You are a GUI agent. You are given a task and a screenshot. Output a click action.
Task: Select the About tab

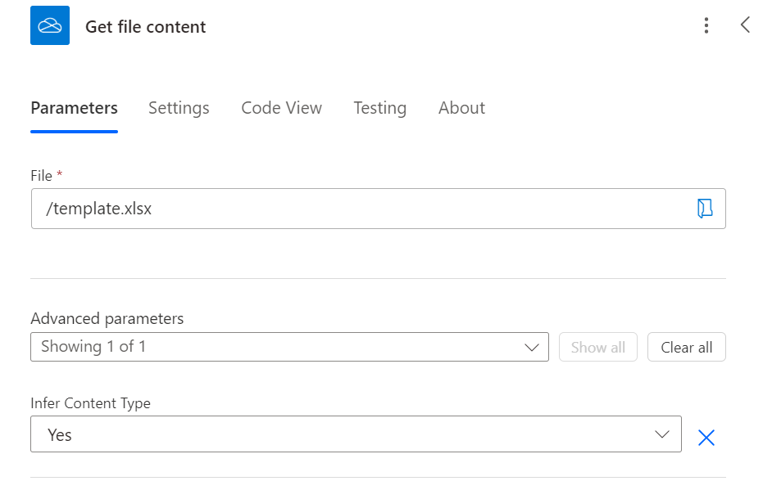[461, 108]
